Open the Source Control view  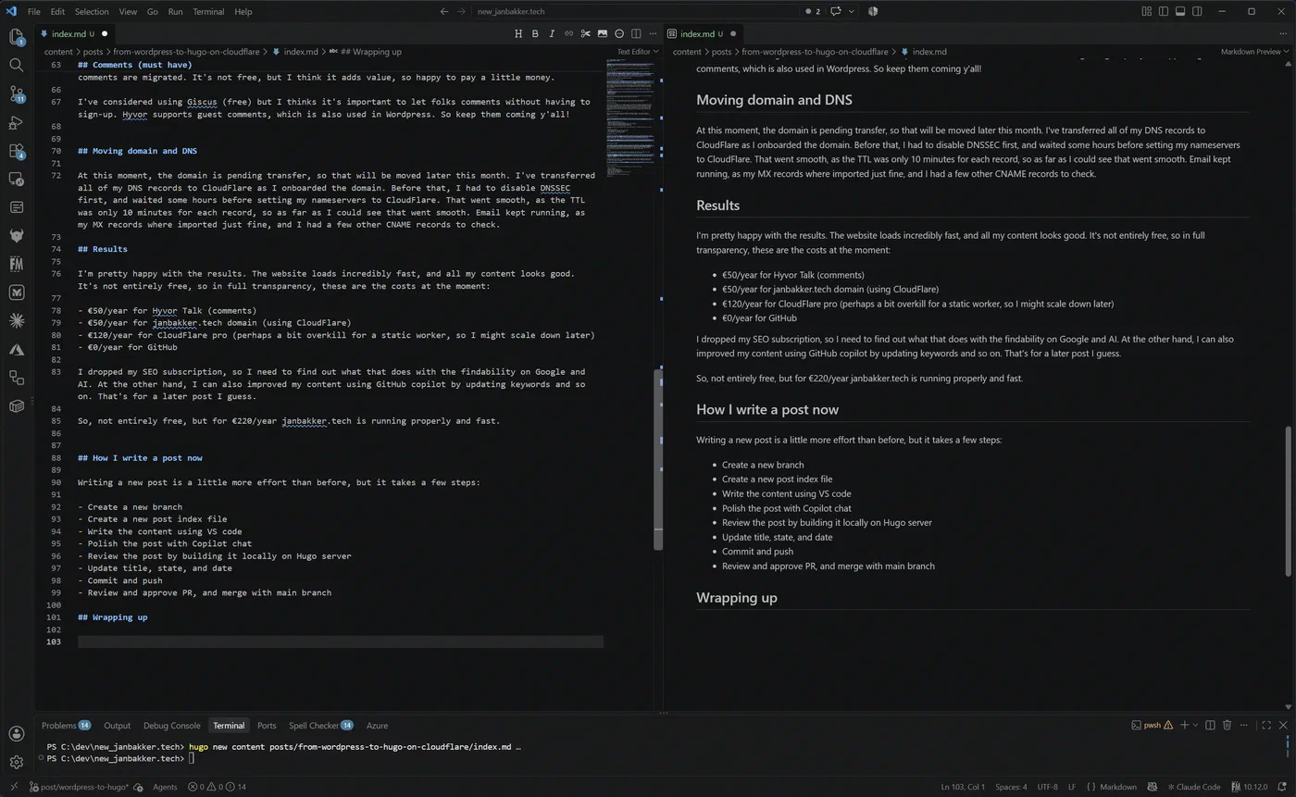(x=16, y=93)
